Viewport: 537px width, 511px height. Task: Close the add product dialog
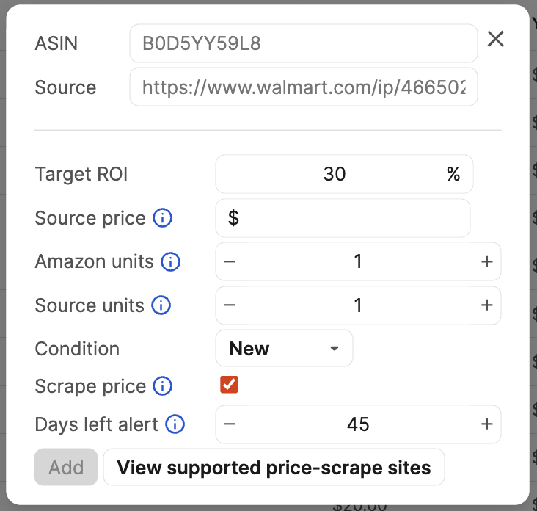(496, 39)
